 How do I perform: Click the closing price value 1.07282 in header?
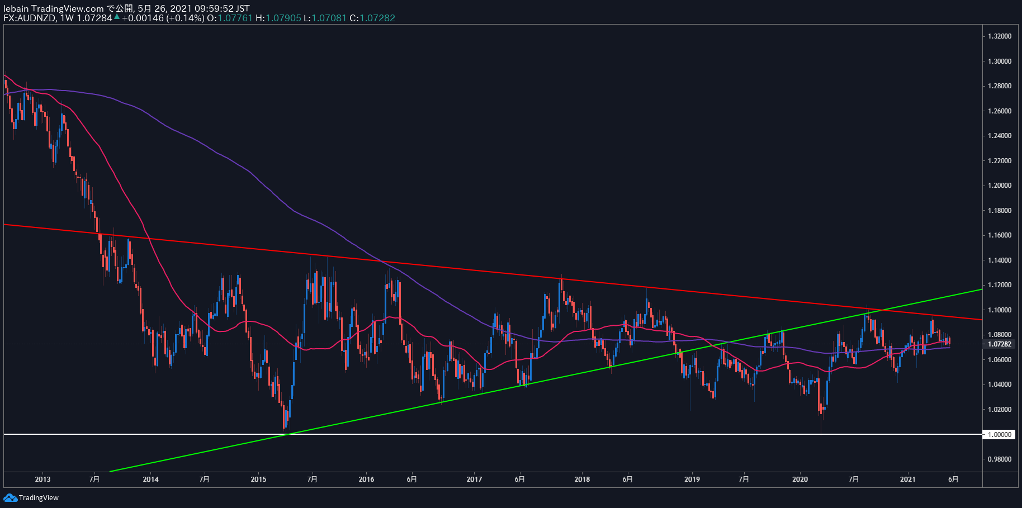[x=377, y=18]
